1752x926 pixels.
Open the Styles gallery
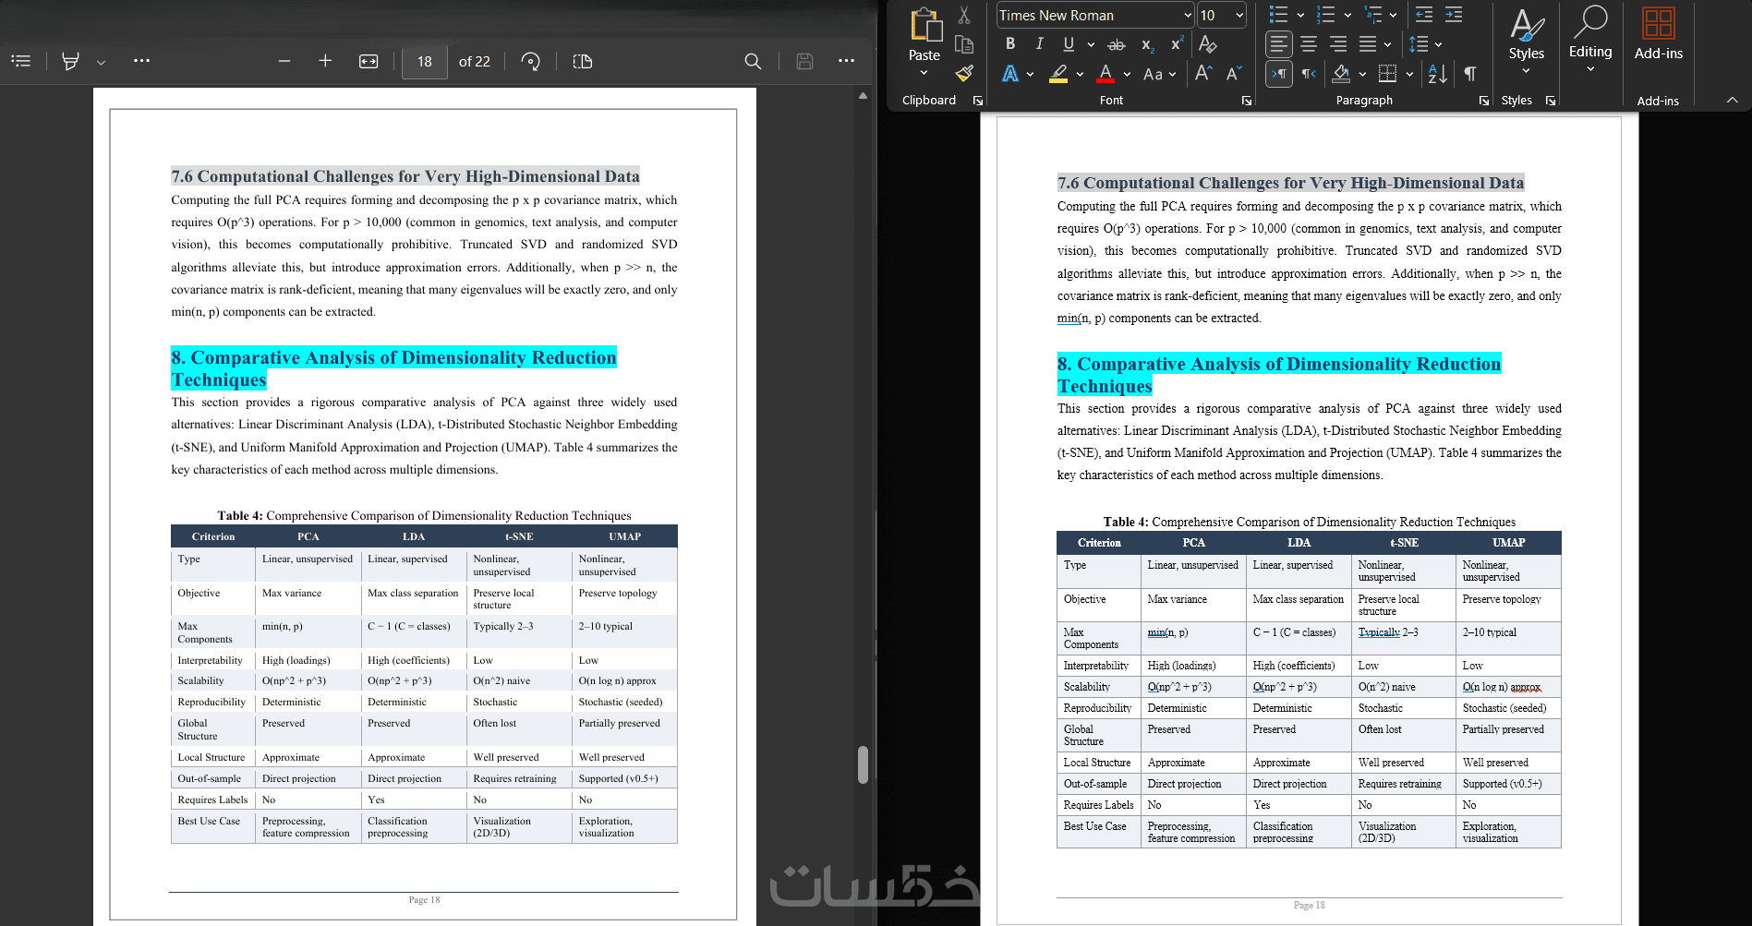[x=1527, y=41]
